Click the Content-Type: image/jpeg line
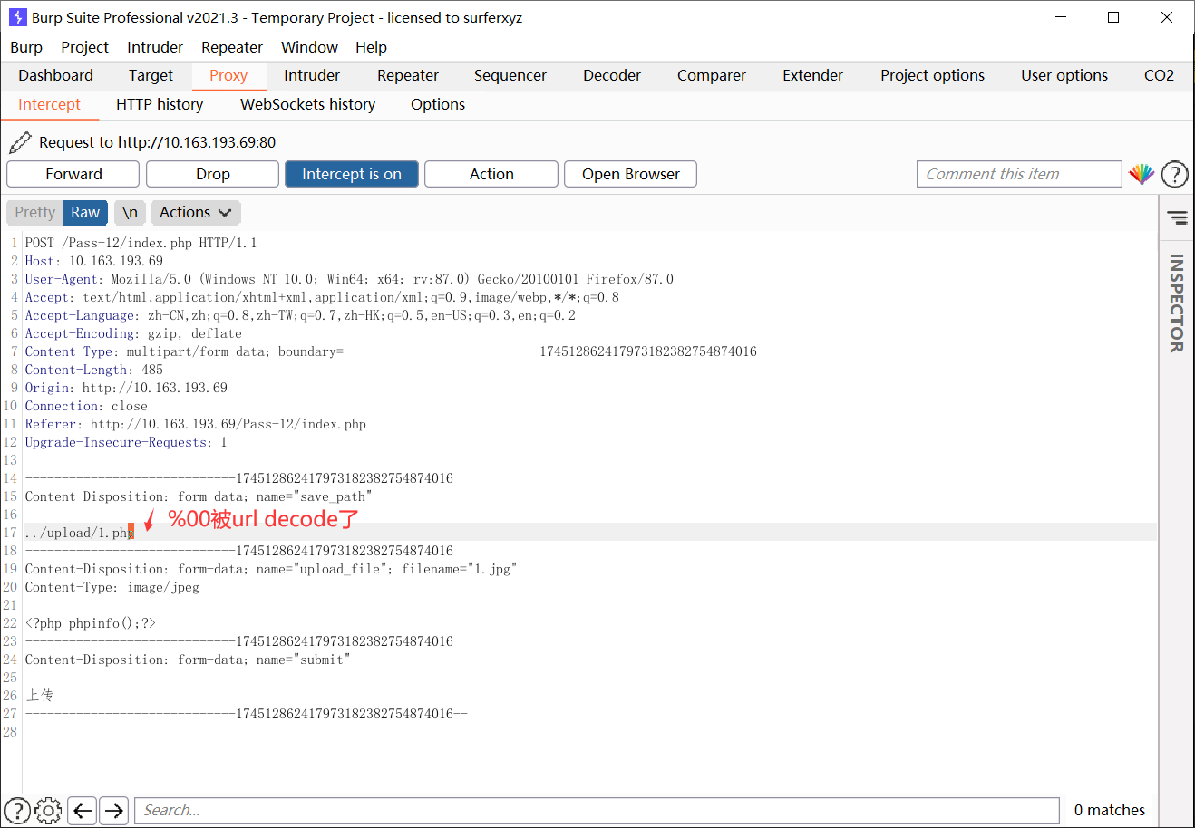The image size is (1195, 828). 112,587
